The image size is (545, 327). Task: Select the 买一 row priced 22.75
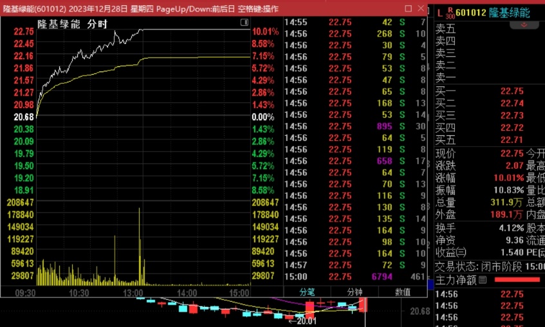click(x=490, y=91)
